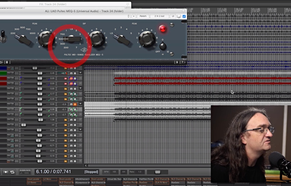Open the L2 Mono insert in mixer
The height and width of the screenshot is (186, 291).
pos(50,179)
